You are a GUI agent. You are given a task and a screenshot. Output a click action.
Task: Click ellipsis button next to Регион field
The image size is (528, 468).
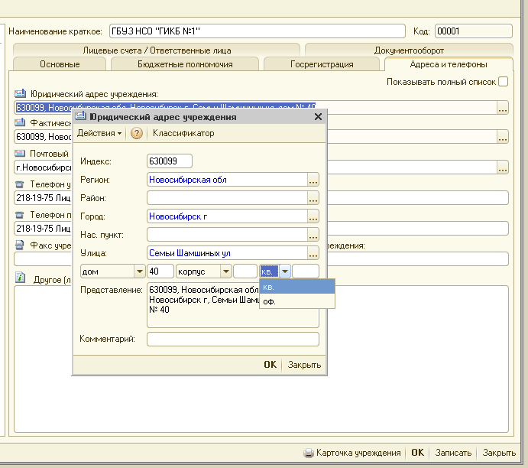click(x=313, y=180)
